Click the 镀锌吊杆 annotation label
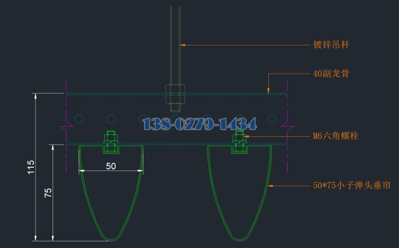 point(331,45)
